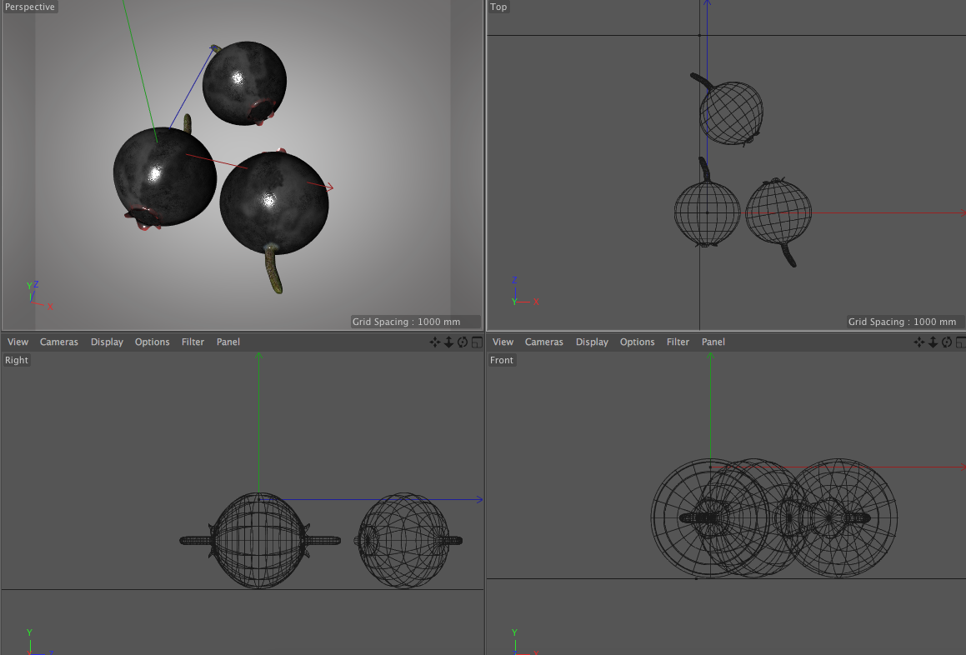The width and height of the screenshot is (966, 655).
Task: Open Options menu of the Right viewport
Action: click(x=153, y=342)
